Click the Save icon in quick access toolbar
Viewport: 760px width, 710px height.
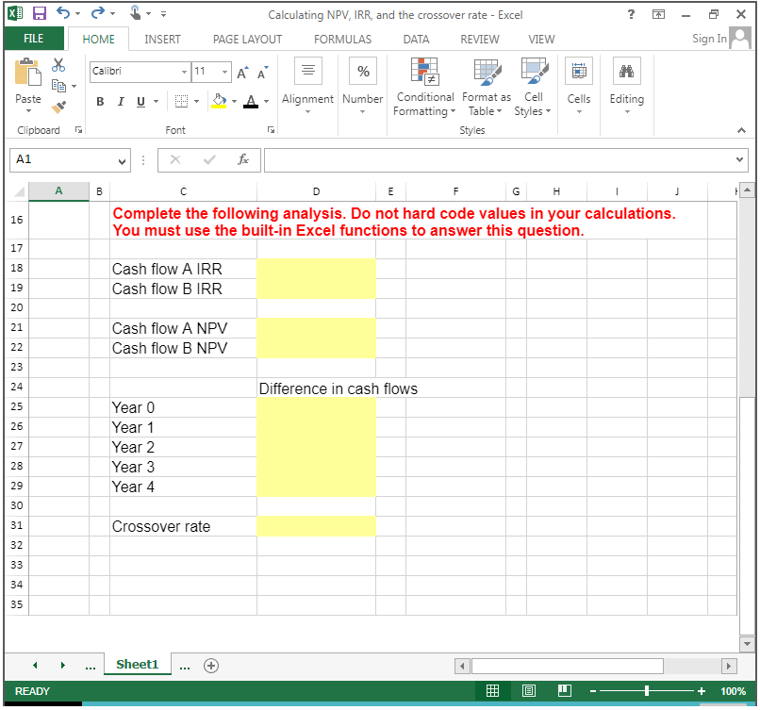(x=39, y=13)
